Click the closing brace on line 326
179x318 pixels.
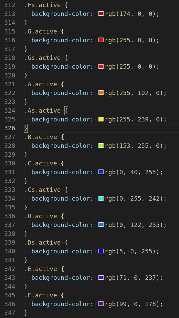[x=26, y=128]
